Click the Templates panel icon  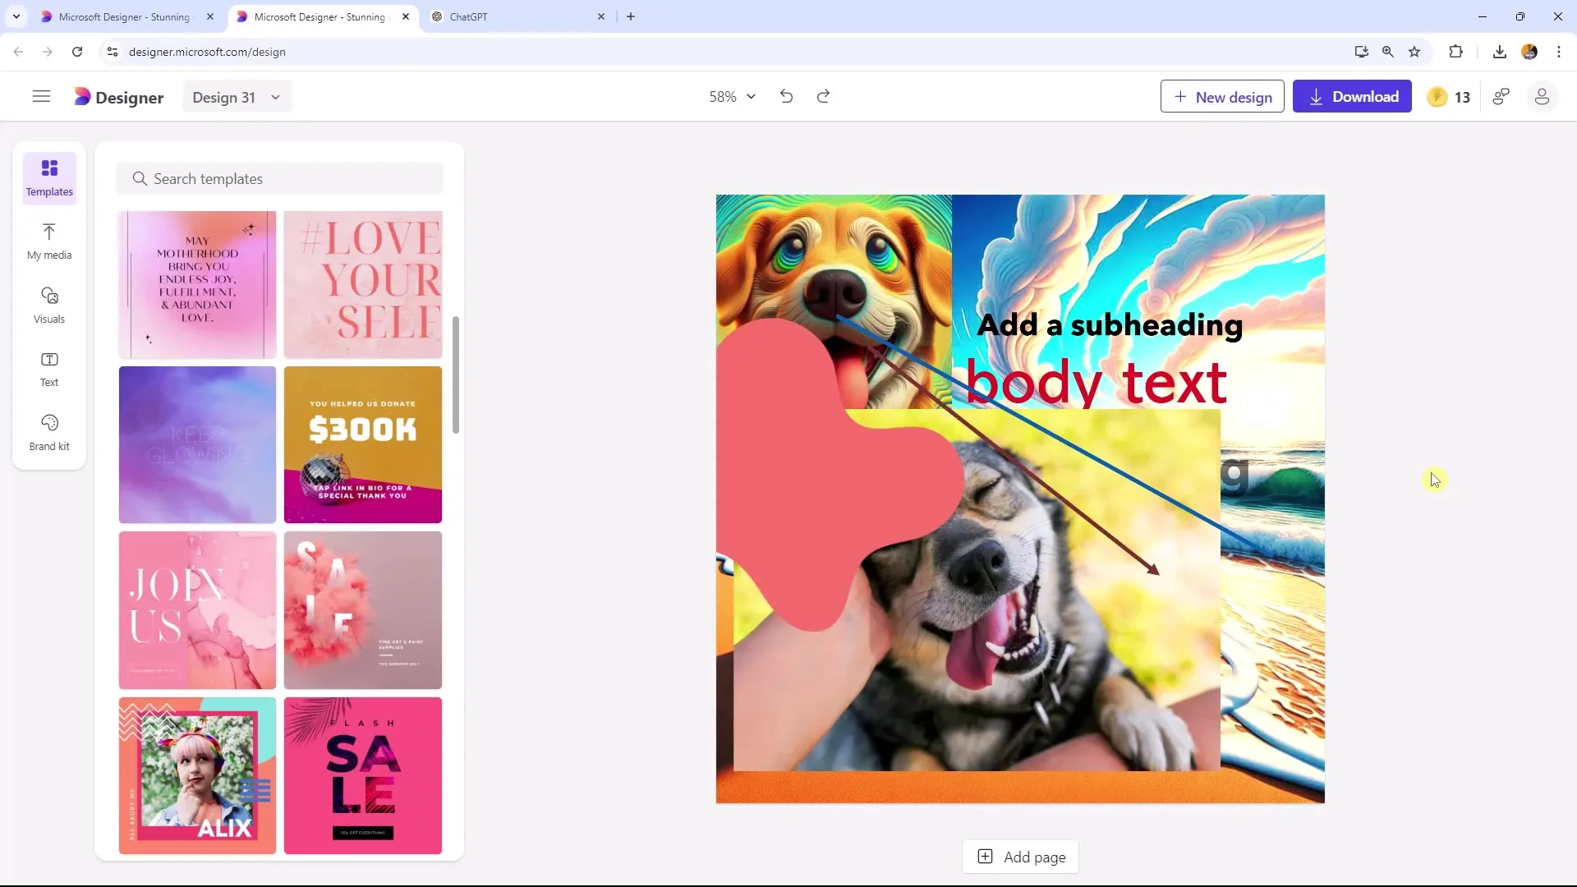(x=48, y=177)
